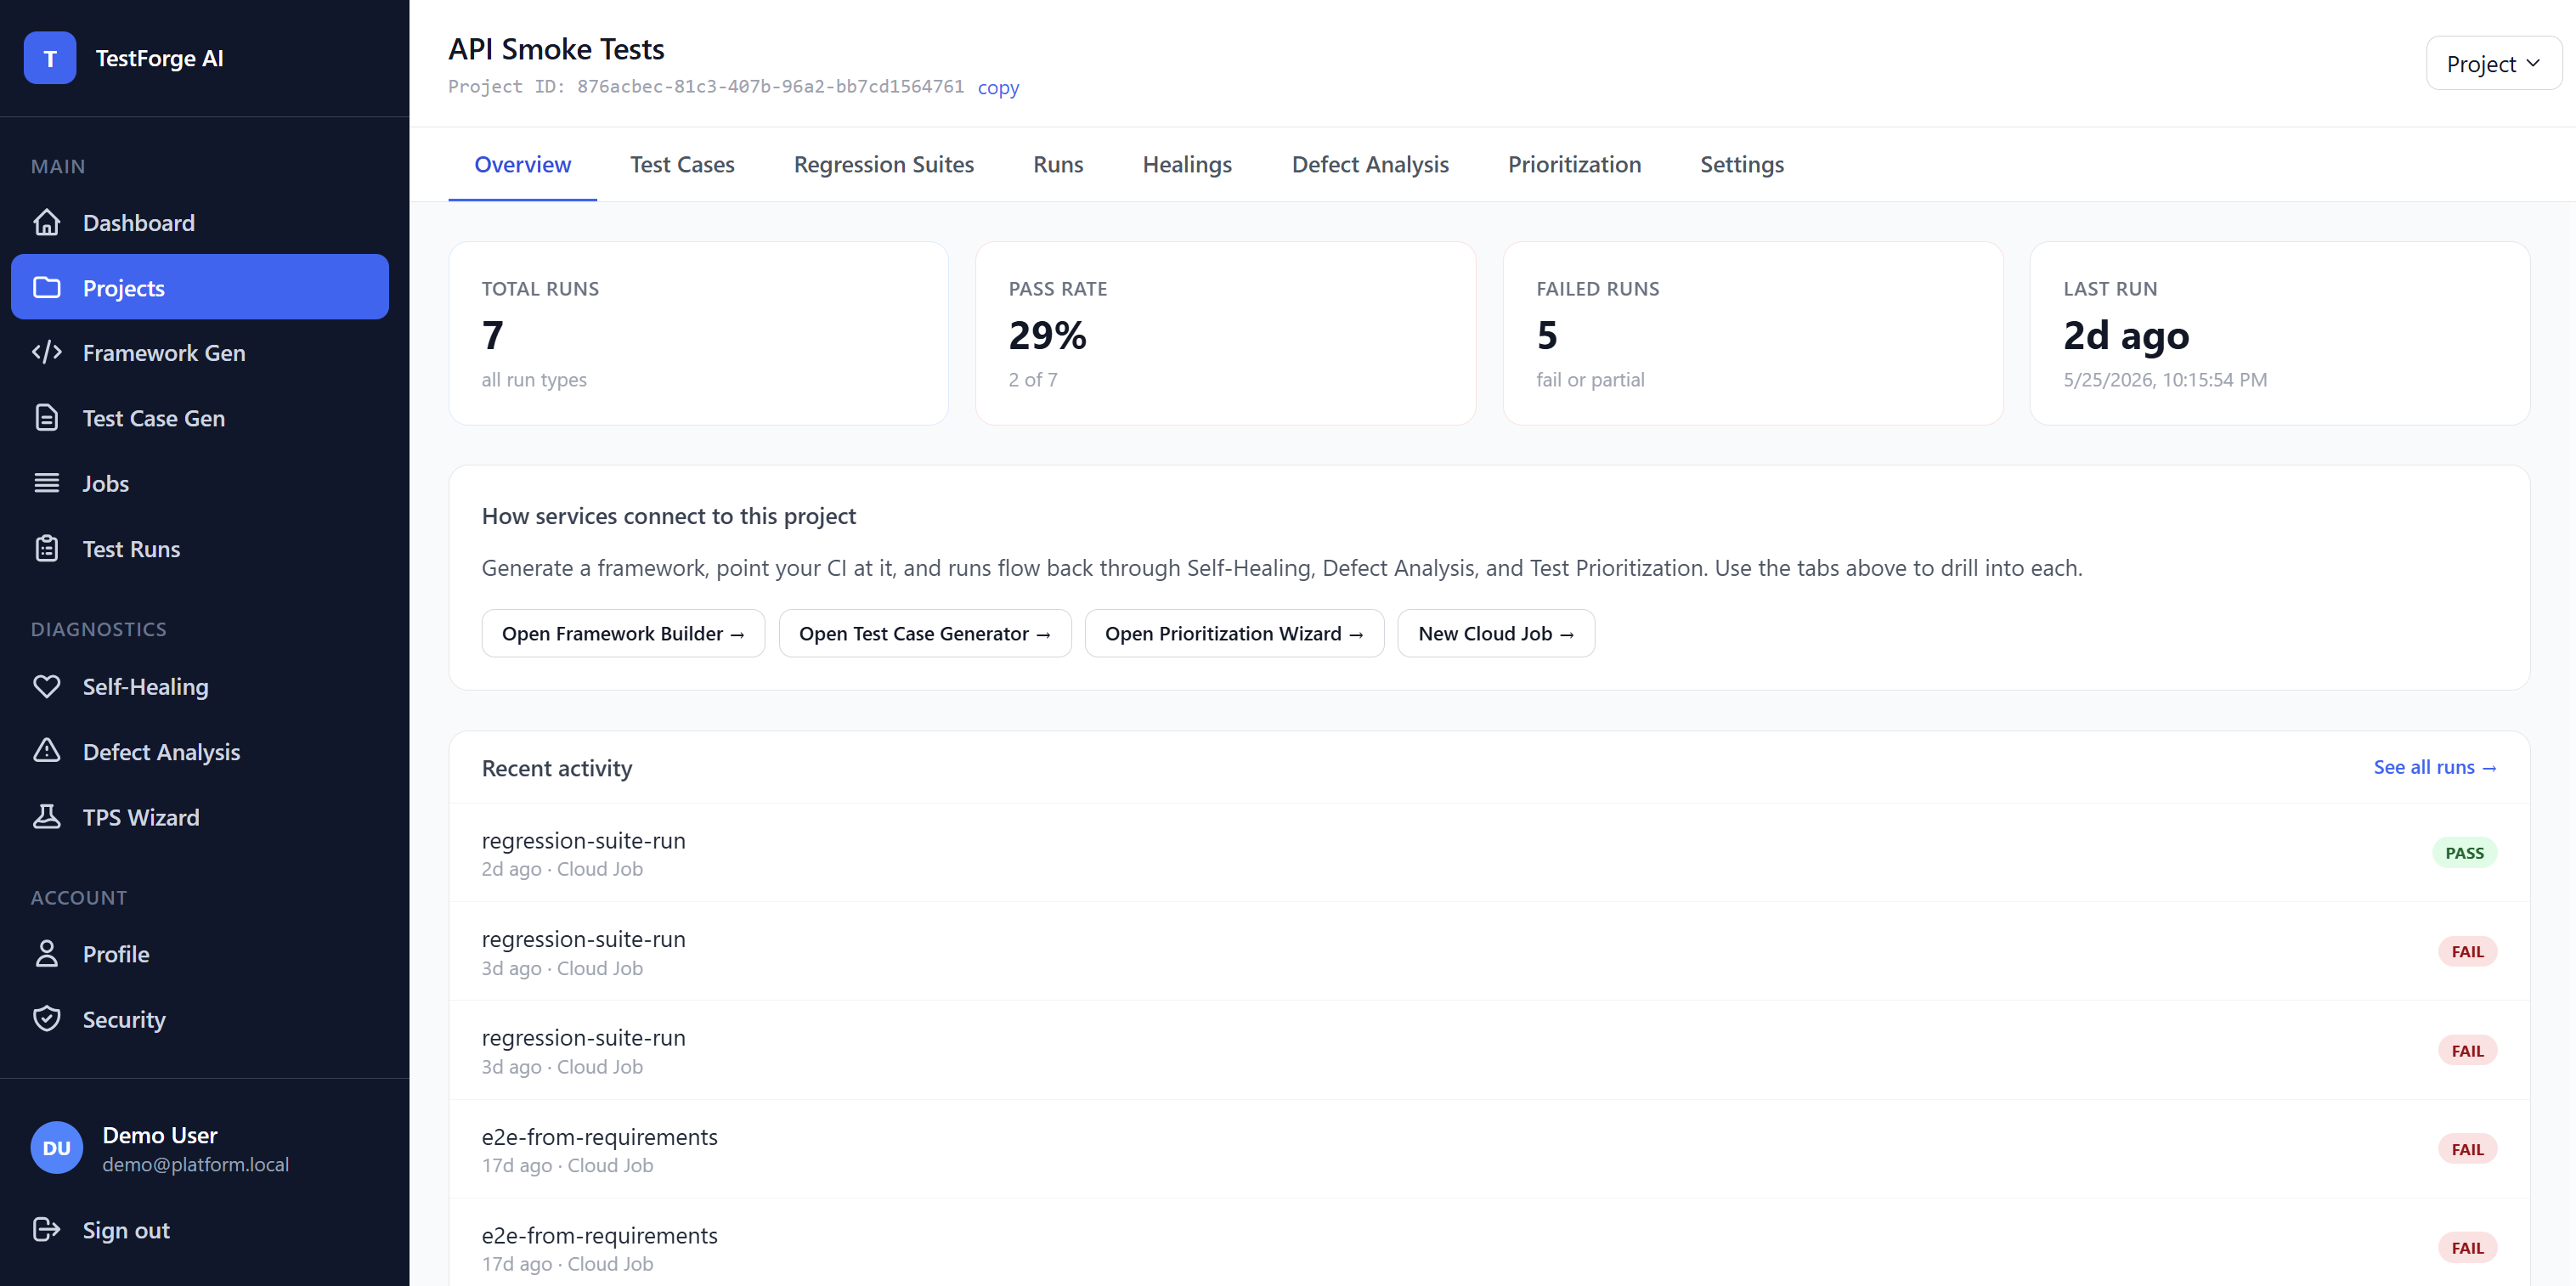The height and width of the screenshot is (1286, 2576).
Task: Select Test Case Gen sidebar item
Action: point(200,418)
